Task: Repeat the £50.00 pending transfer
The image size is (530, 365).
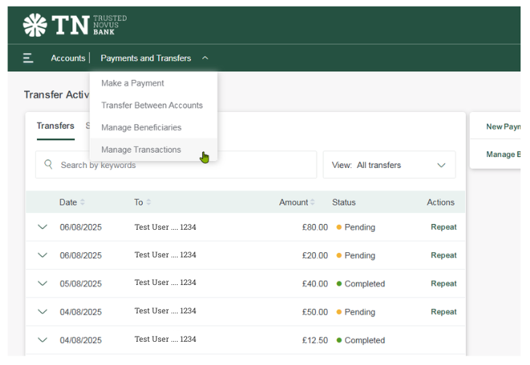Action: click(x=443, y=312)
